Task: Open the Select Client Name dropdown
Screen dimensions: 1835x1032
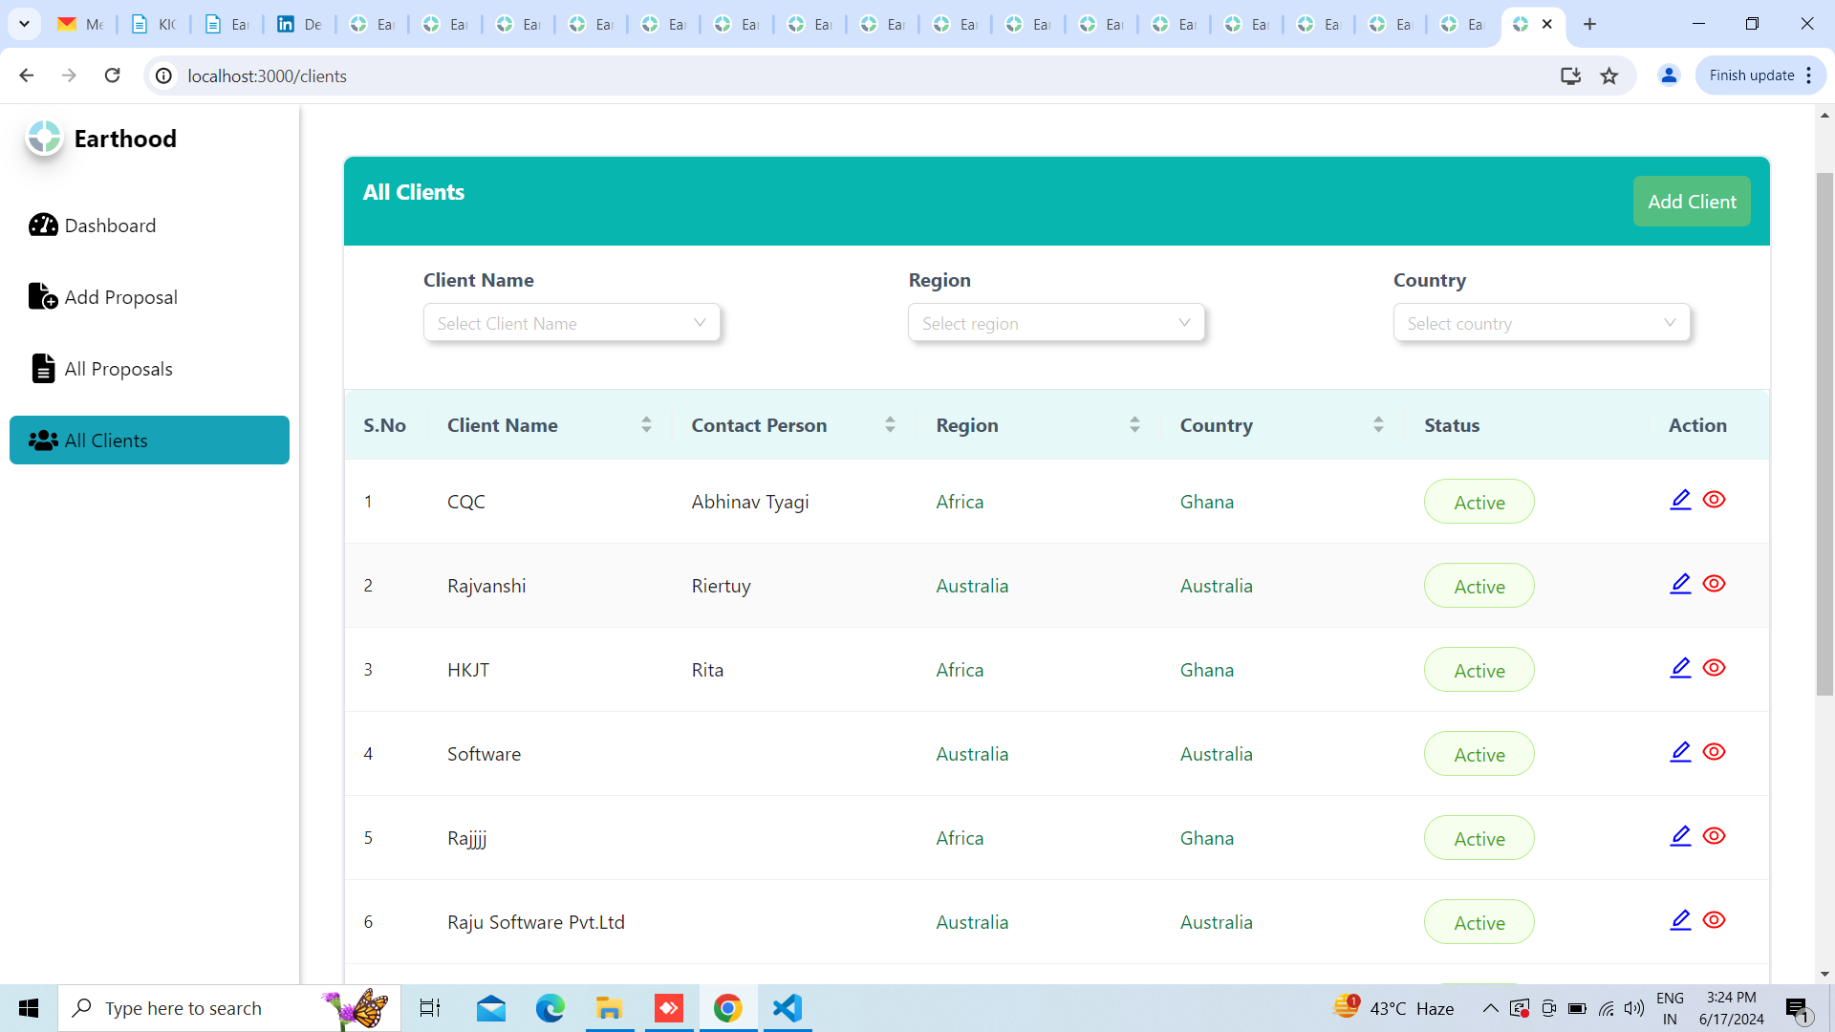Action: (572, 323)
